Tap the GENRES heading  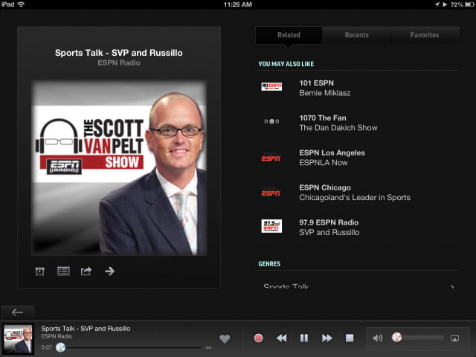269,264
